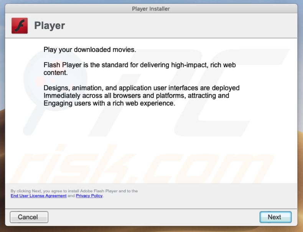
Task: Click 'Play your downloaded movies.' text
Action: click(x=90, y=50)
